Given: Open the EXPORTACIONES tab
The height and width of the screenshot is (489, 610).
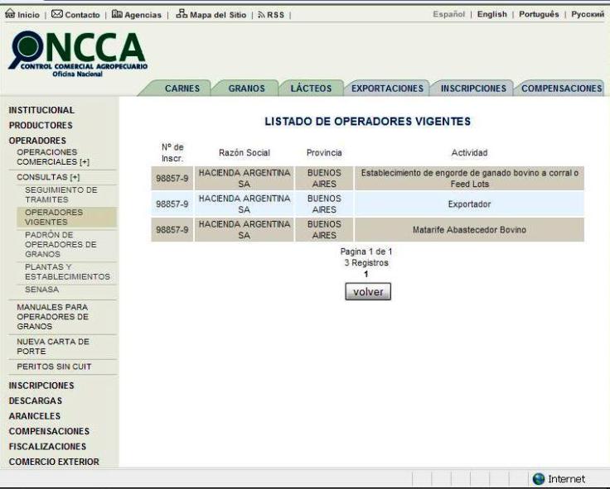Looking at the screenshot, I should coord(387,89).
